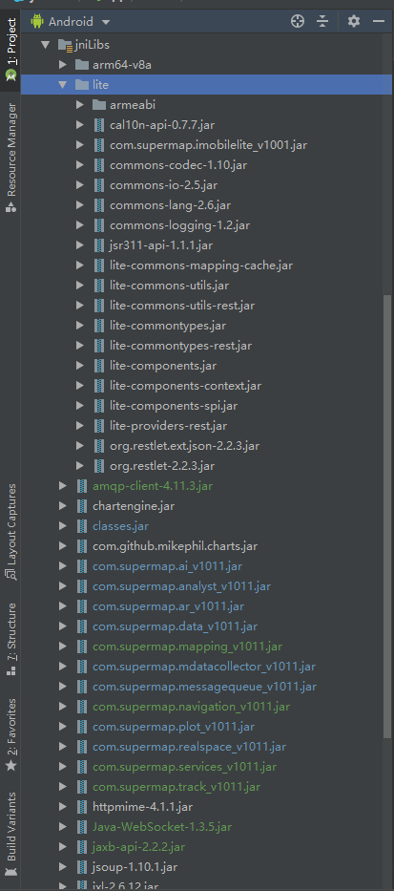
Task: Click jar icon of commons-logging-1.2.jar
Action: point(99,225)
